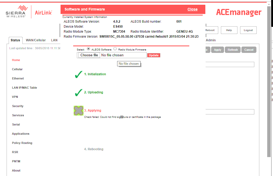Click the AirLink logo

click(43, 13)
